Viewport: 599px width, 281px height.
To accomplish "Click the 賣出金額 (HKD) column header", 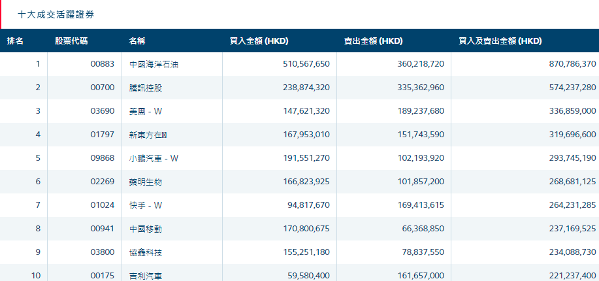I will coord(373,41).
